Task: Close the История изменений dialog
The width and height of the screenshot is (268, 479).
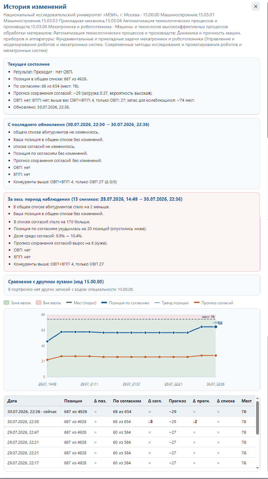Action: (256, 6)
